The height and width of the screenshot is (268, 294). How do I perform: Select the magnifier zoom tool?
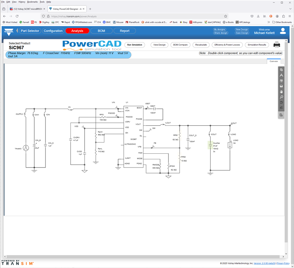[x=281, y=97]
